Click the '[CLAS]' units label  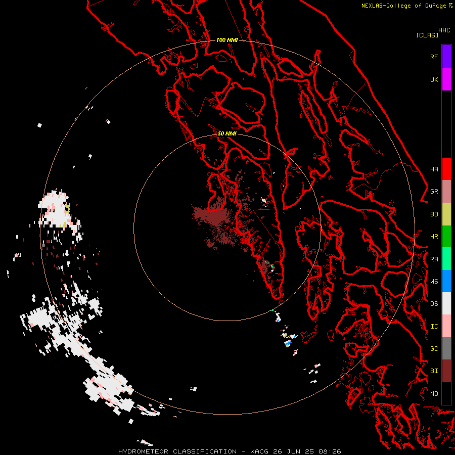(x=427, y=35)
